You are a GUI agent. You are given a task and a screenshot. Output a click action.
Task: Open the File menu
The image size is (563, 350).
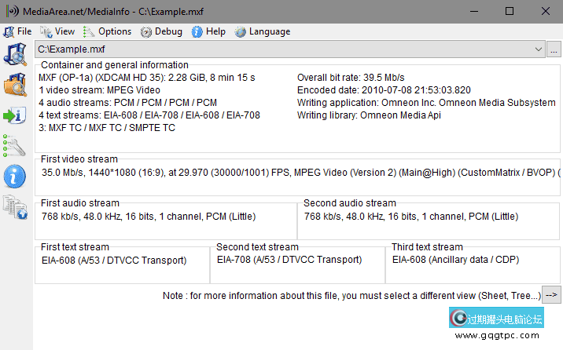[17, 31]
